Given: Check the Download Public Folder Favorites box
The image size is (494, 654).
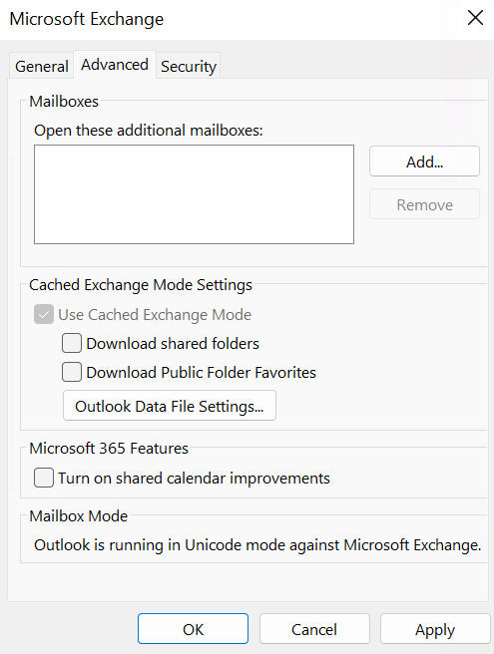Looking at the screenshot, I should [72, 372].
